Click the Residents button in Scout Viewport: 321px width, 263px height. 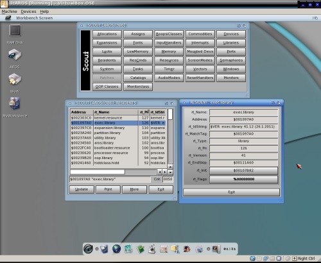(107, 60)
